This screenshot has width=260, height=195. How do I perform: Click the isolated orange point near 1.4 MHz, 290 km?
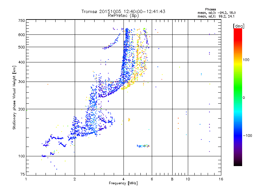coord(48,84)
